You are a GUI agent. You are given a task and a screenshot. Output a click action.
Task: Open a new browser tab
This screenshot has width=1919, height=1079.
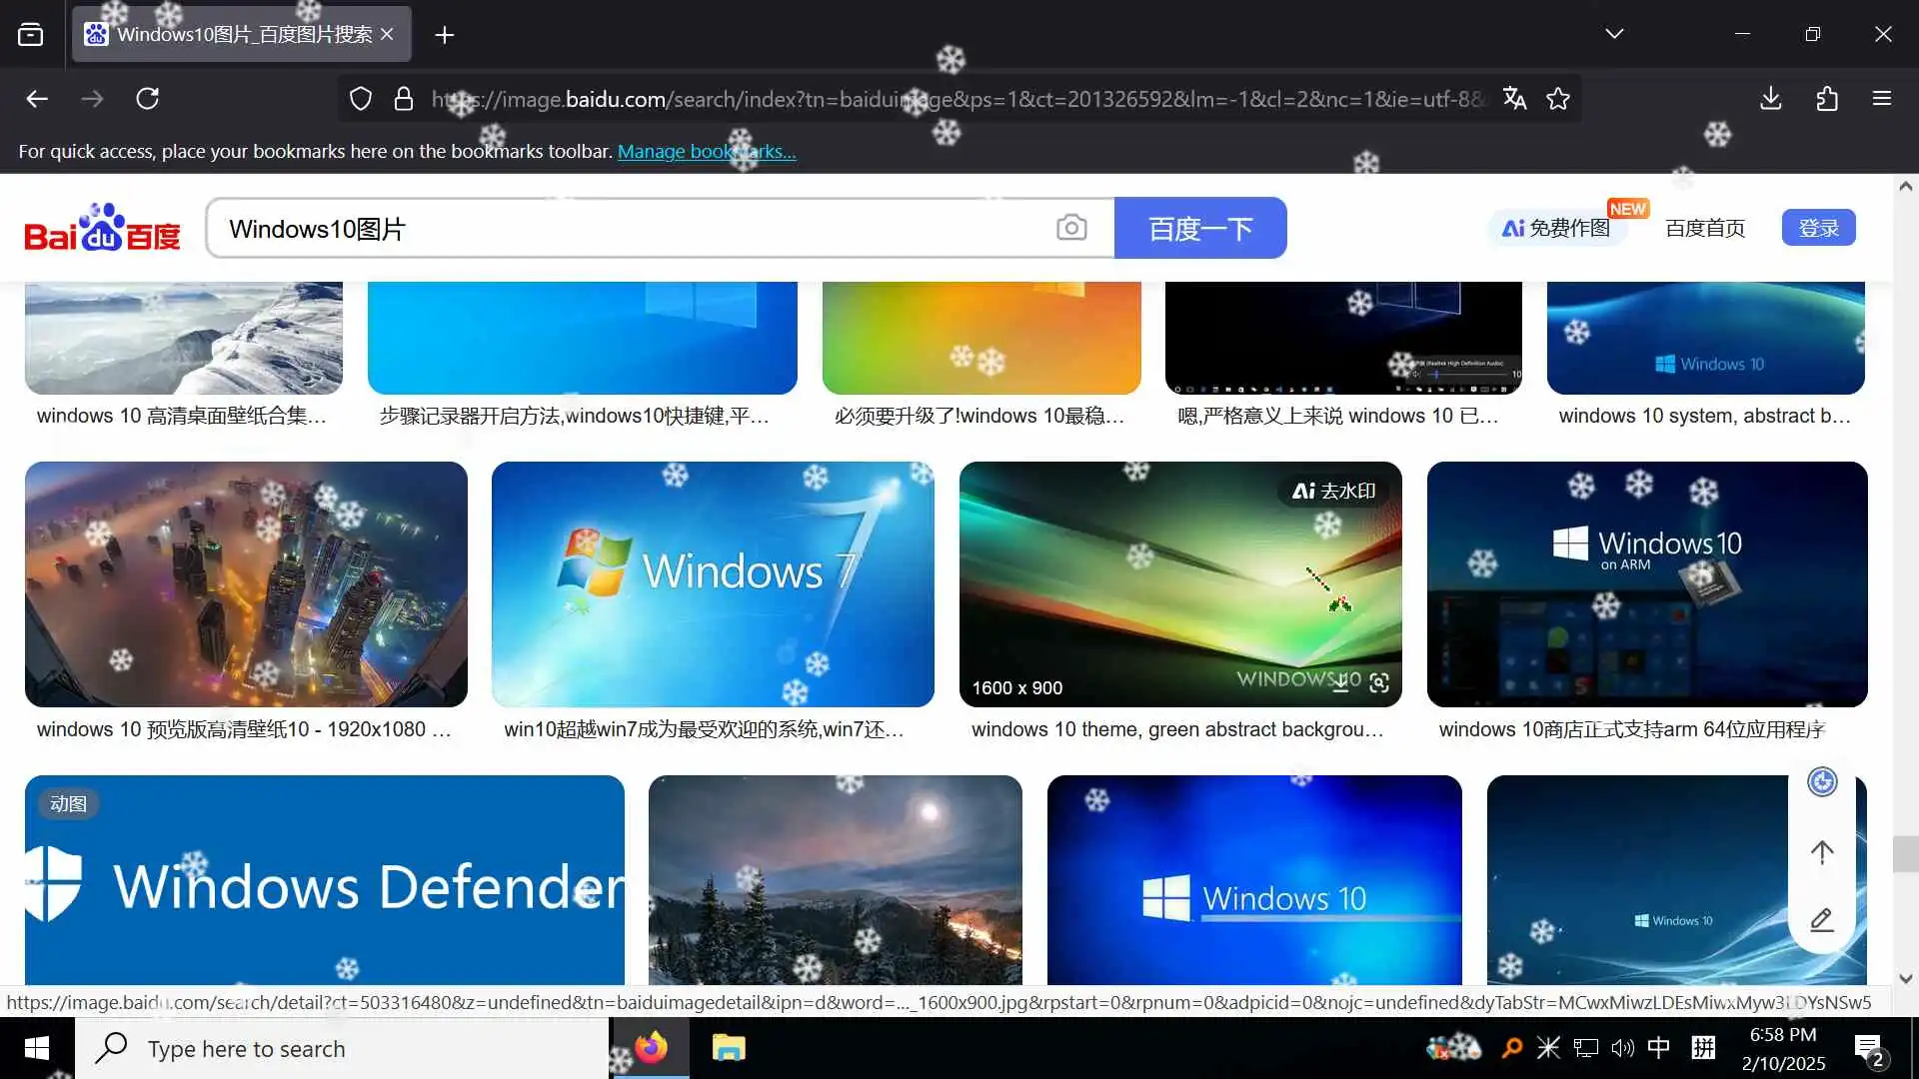(x=445, y=35)
